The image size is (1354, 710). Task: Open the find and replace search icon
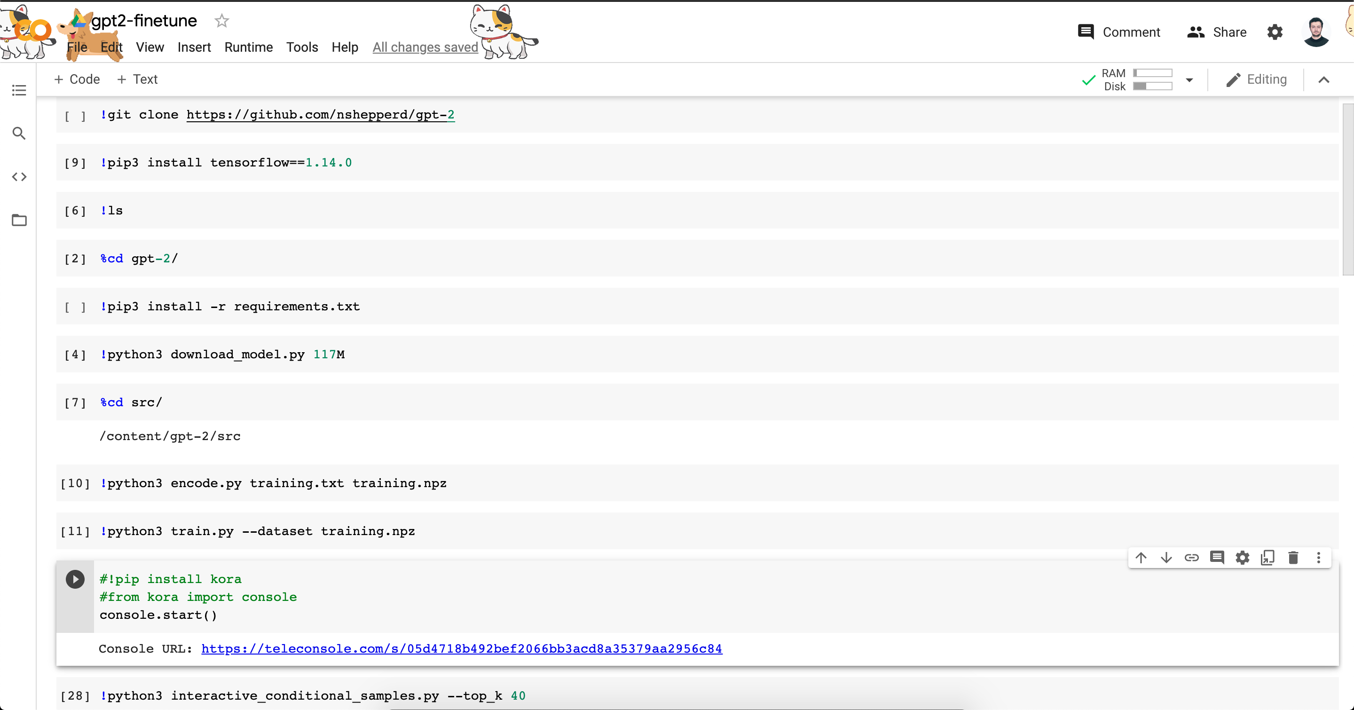coord(19,134)
